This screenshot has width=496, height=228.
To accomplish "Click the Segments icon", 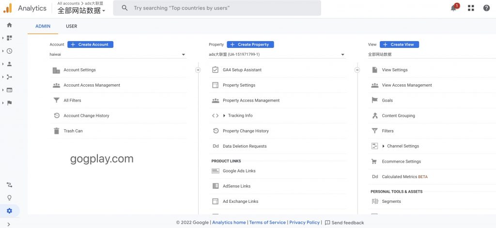I will click(375, 201).
